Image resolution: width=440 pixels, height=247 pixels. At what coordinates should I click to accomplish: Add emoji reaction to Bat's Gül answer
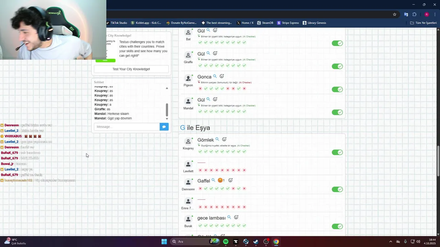coord(215,31)
